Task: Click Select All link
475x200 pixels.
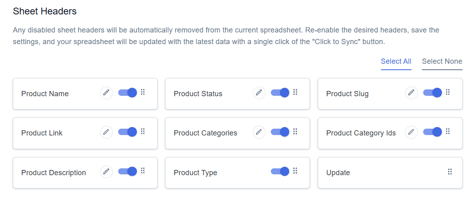Action: 396,62
